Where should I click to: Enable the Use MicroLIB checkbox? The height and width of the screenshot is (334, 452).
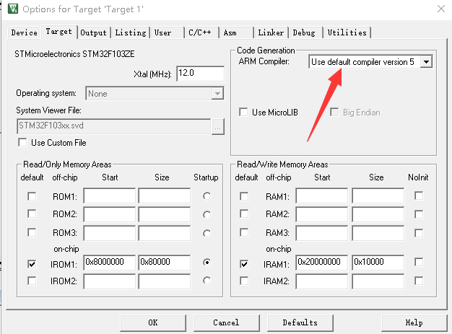coord(243,112)
